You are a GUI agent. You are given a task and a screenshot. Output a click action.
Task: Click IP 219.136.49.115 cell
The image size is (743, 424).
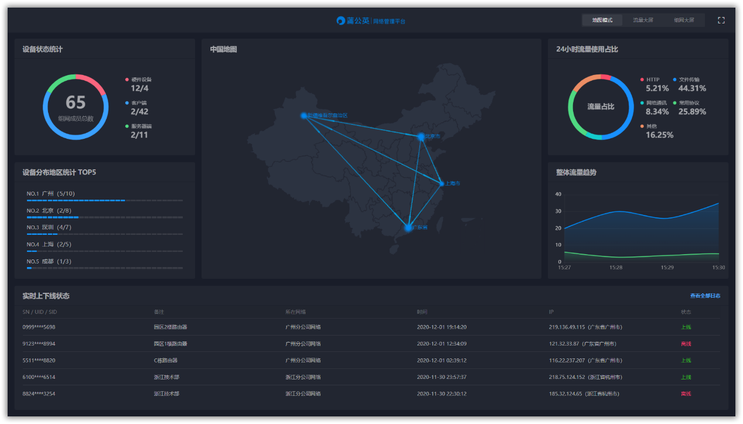tap(585, 327)
